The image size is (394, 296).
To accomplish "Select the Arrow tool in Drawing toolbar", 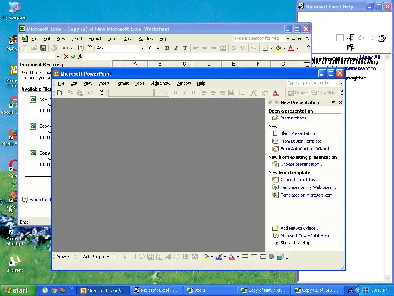I will point(124,256).
